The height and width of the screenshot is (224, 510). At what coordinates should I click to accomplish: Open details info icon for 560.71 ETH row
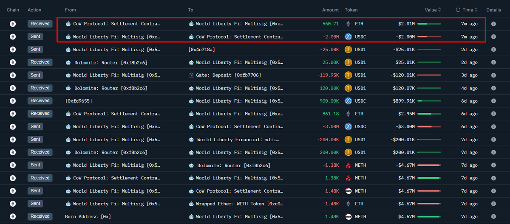coord(493,24)
